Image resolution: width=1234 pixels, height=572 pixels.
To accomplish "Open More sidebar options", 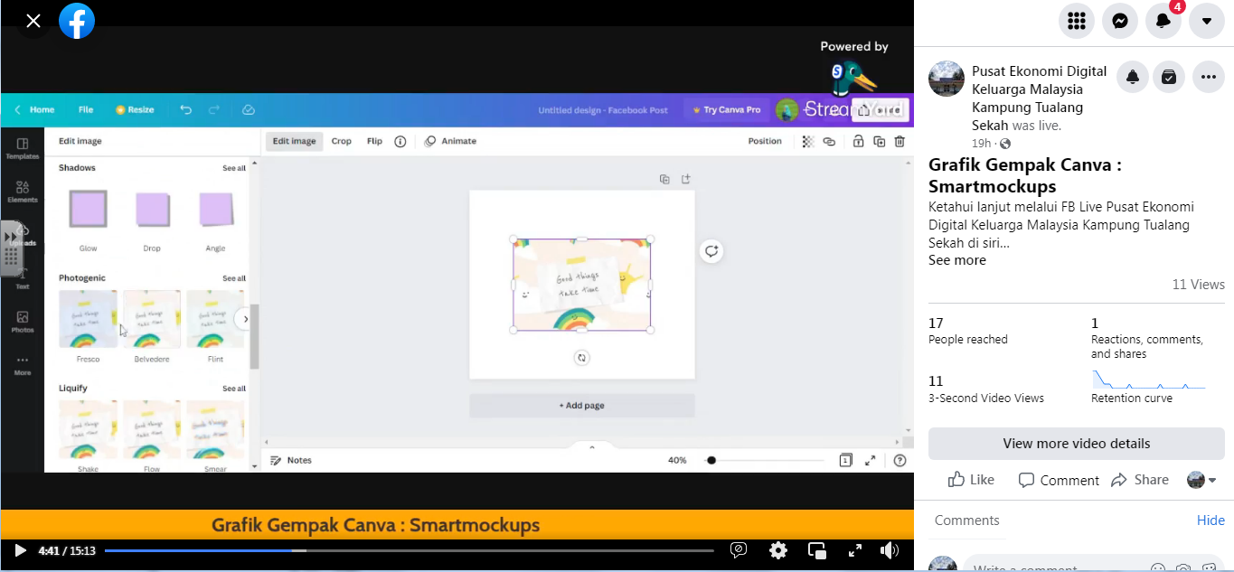I will [x=23, y=365].
